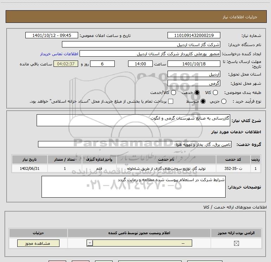Click the remaining time counter 04:02:37

coord(66,64)
